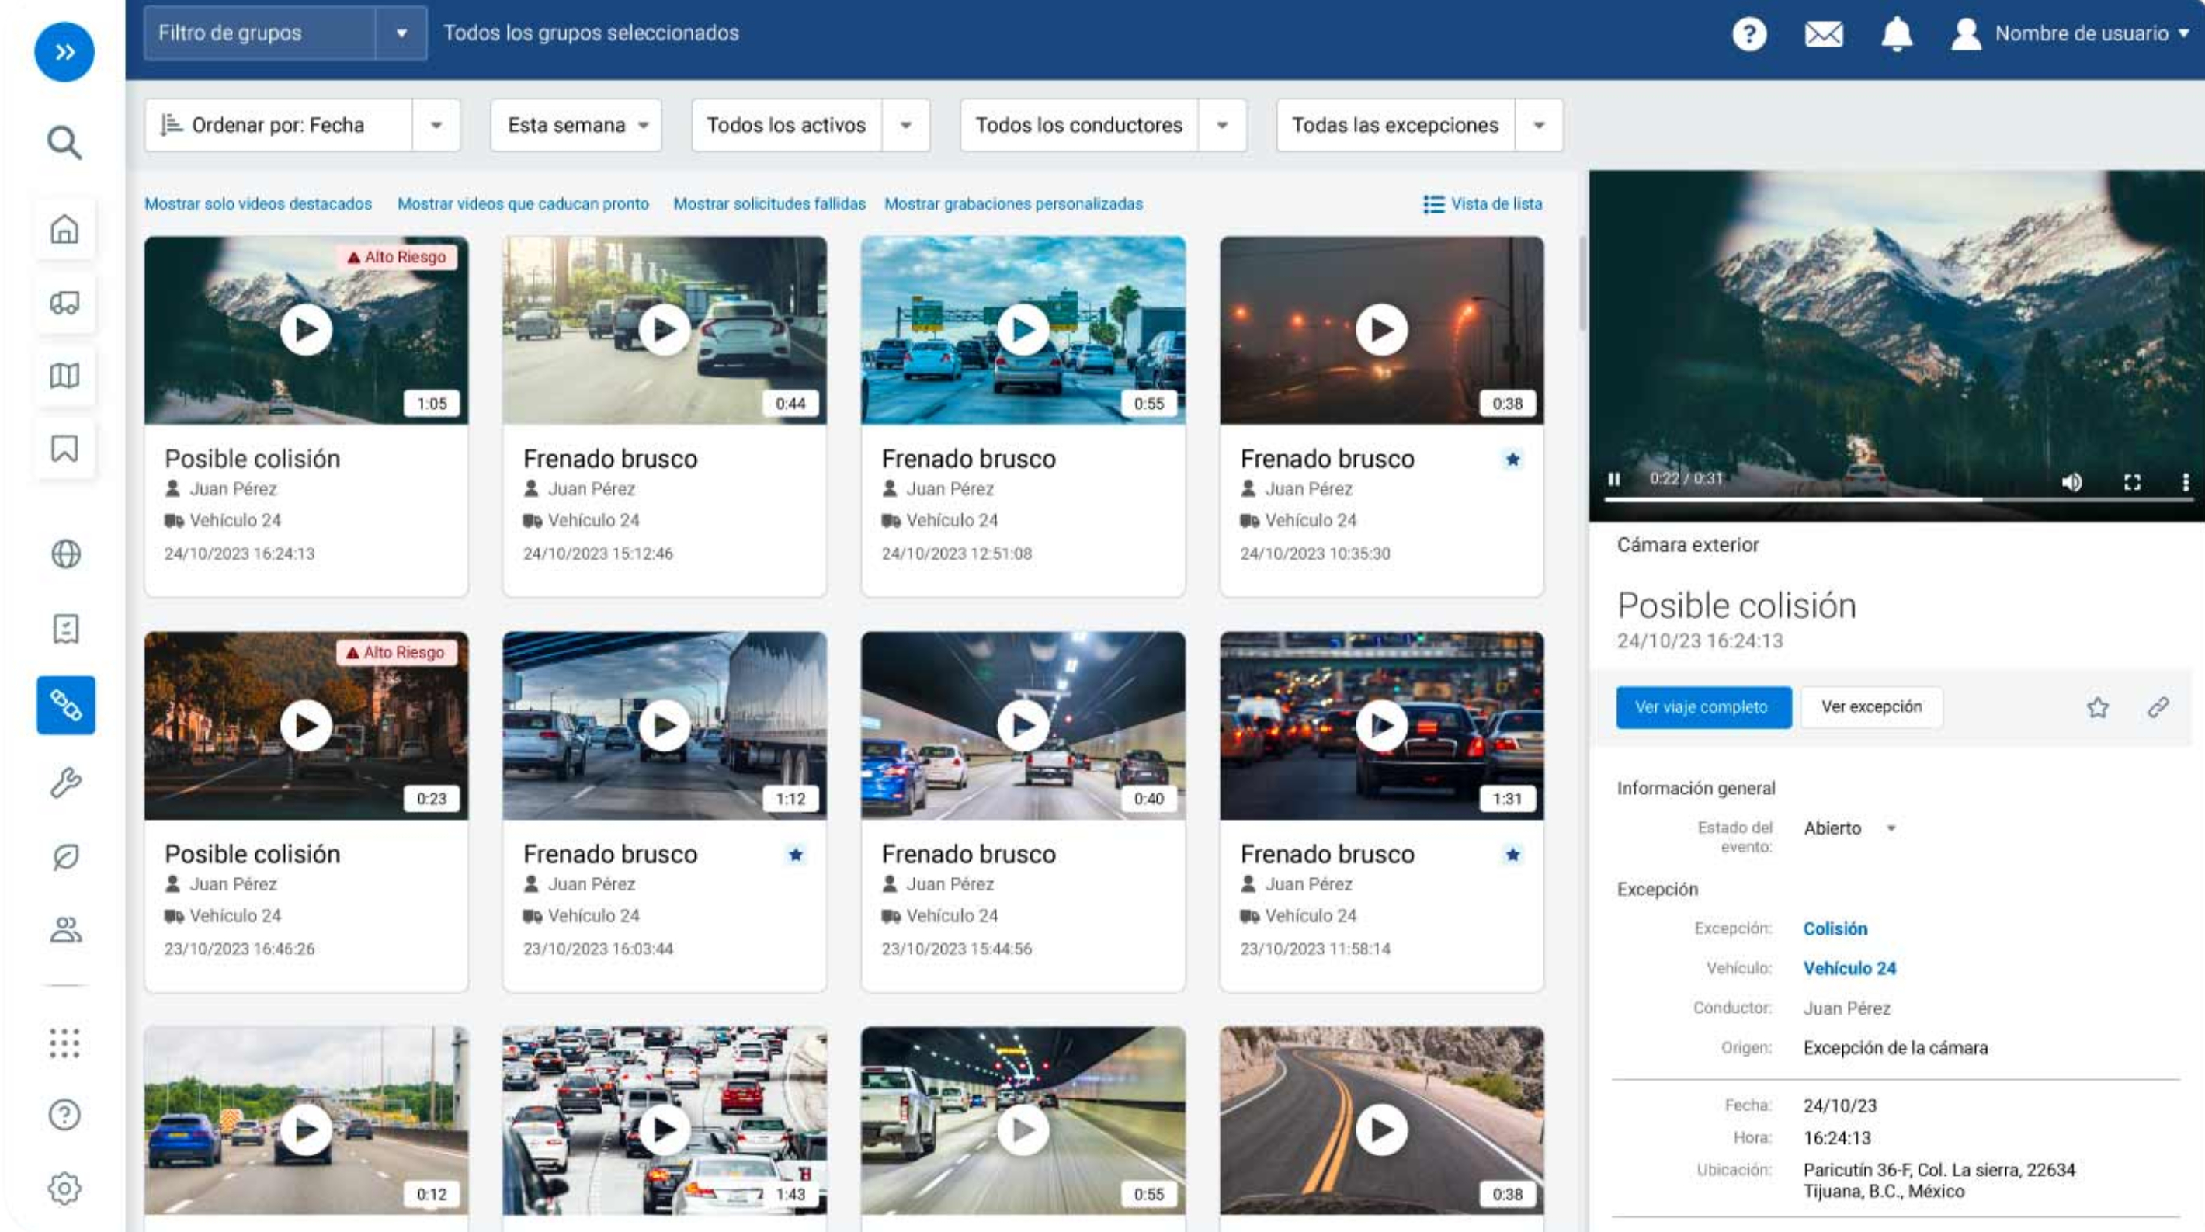
Task: Open the Filtro de grupos dropdown arrow
Action: point(401,33)
